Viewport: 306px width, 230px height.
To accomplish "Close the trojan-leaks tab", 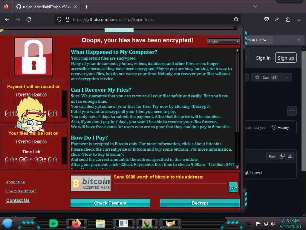I will [75, 7].
